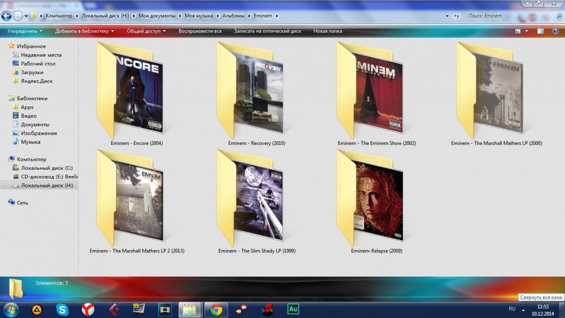Open Недавние места in sidebar

pyautogui.click(x=41, y=55)
